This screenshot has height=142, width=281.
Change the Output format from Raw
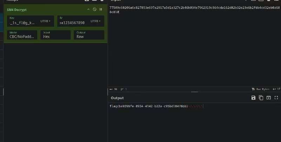coord(89,35)
